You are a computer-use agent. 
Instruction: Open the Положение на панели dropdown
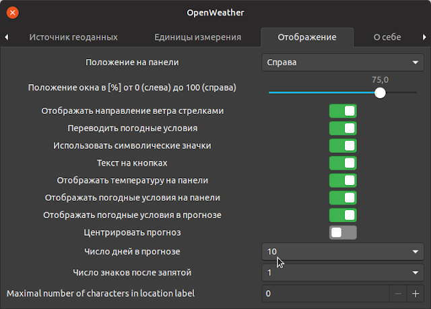[x=343, y=63]
